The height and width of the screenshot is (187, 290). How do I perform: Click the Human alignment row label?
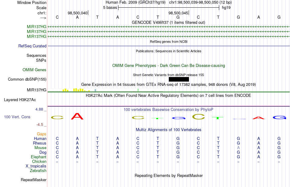click(x=40, y=139)
